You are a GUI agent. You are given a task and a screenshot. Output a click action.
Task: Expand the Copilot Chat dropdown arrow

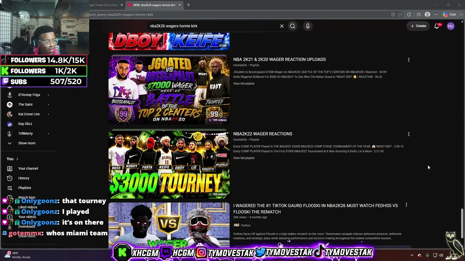pyautogui.click(x=460, y=14)
